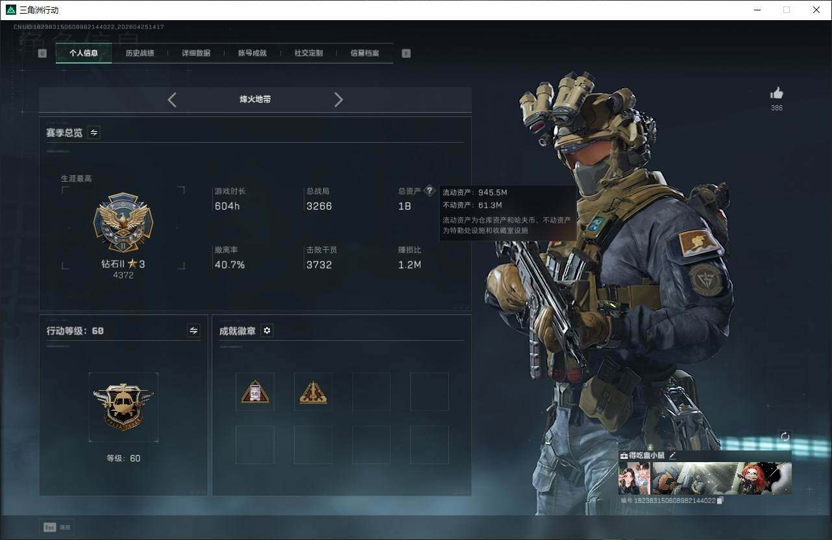Click the thumbs-up like icon
The width and height of the screenshot is (832, 540).
click(x=777, y=93)
